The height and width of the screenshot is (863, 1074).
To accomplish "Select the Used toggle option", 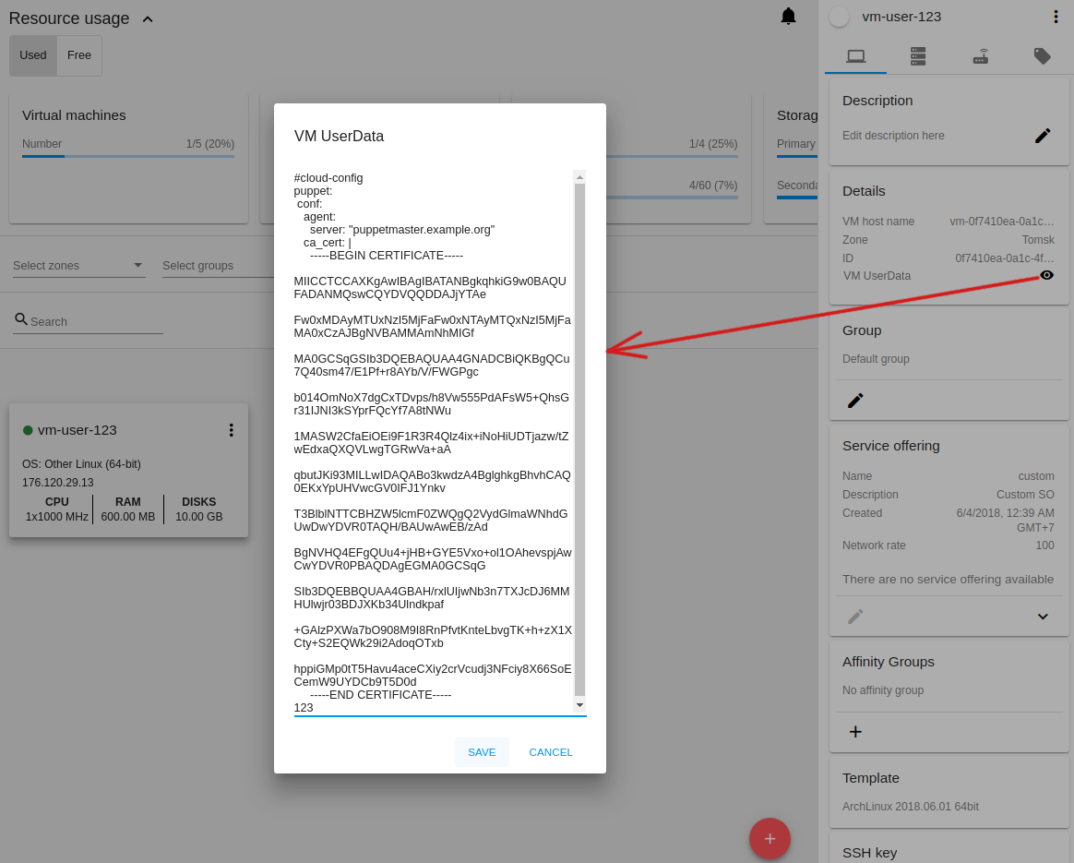I will [33, 55].
